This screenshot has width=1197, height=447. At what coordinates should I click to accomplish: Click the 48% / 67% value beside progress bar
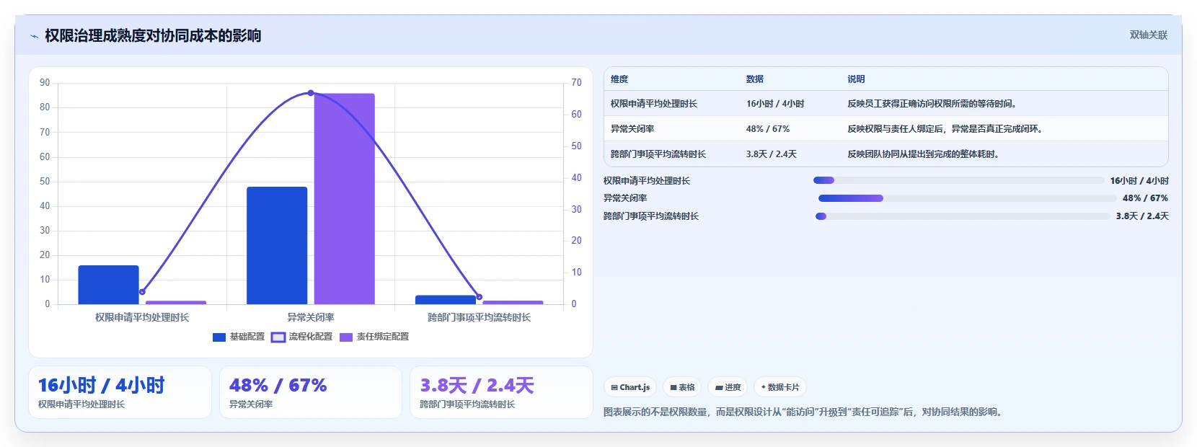click(x=1145, y=198)
